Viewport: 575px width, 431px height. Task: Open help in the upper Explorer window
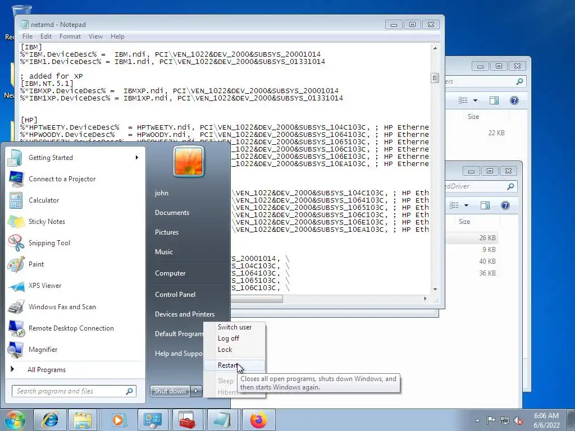pyautogui.click(x=514, y=100)
